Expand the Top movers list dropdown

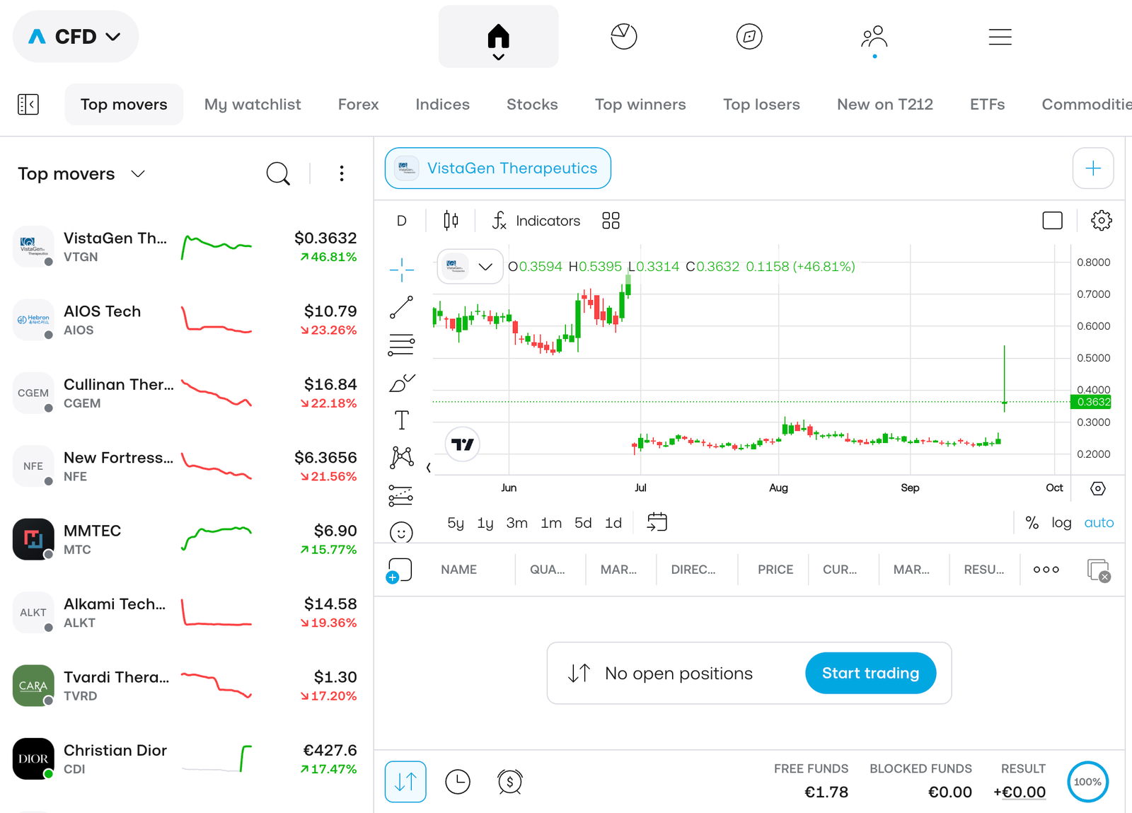tap(138, 174)
